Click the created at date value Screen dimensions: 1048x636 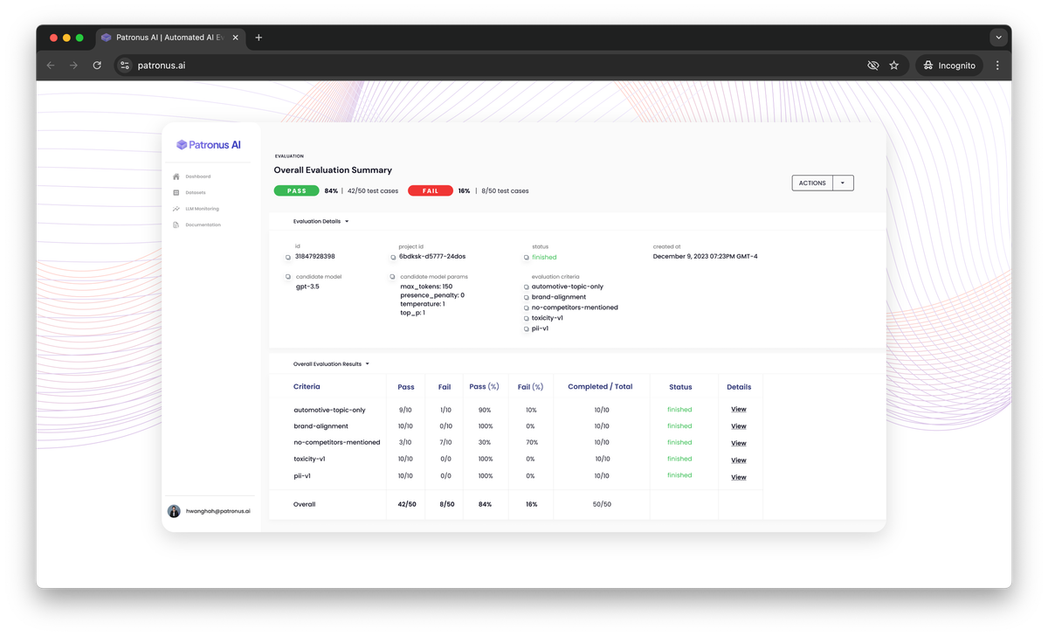pyautogui.click(x=706, y=257)
